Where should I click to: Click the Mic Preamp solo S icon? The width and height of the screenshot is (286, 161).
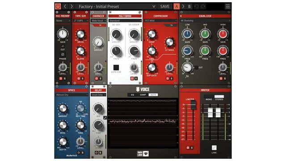click(x=64, y=79)
